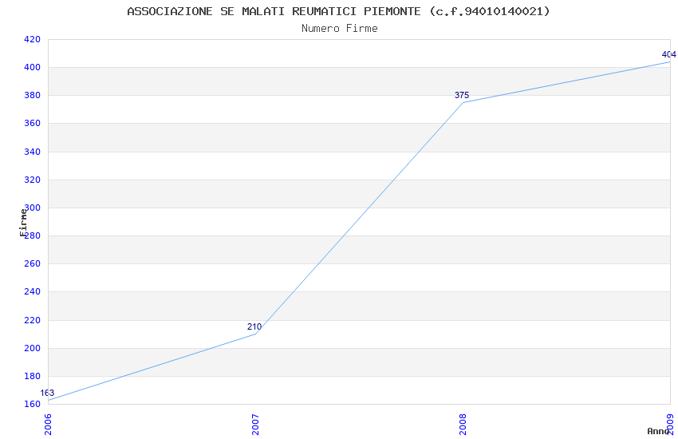Select the data label 163
The height and width of the screenshot is (439, 678).
click(x=47, y=393)
